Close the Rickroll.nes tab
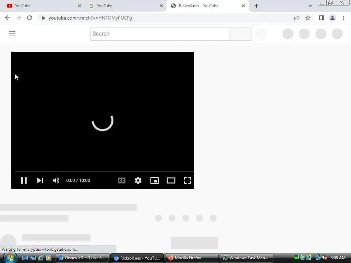The width and height of the screenshot is (351, 263). 243,6
